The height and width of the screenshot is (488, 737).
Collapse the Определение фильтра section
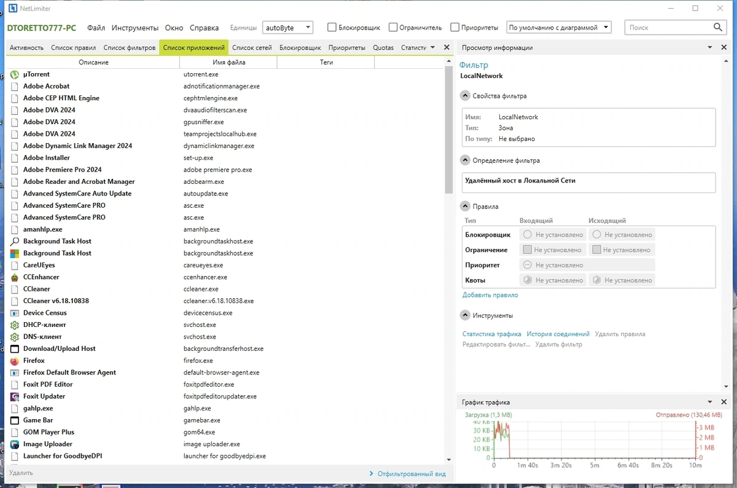[465, 160]
